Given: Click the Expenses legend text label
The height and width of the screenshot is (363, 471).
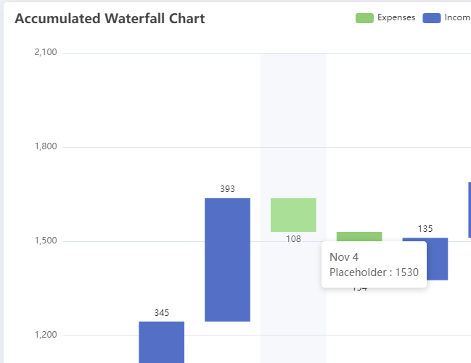Looking at the screenshot, I should 396,18.
